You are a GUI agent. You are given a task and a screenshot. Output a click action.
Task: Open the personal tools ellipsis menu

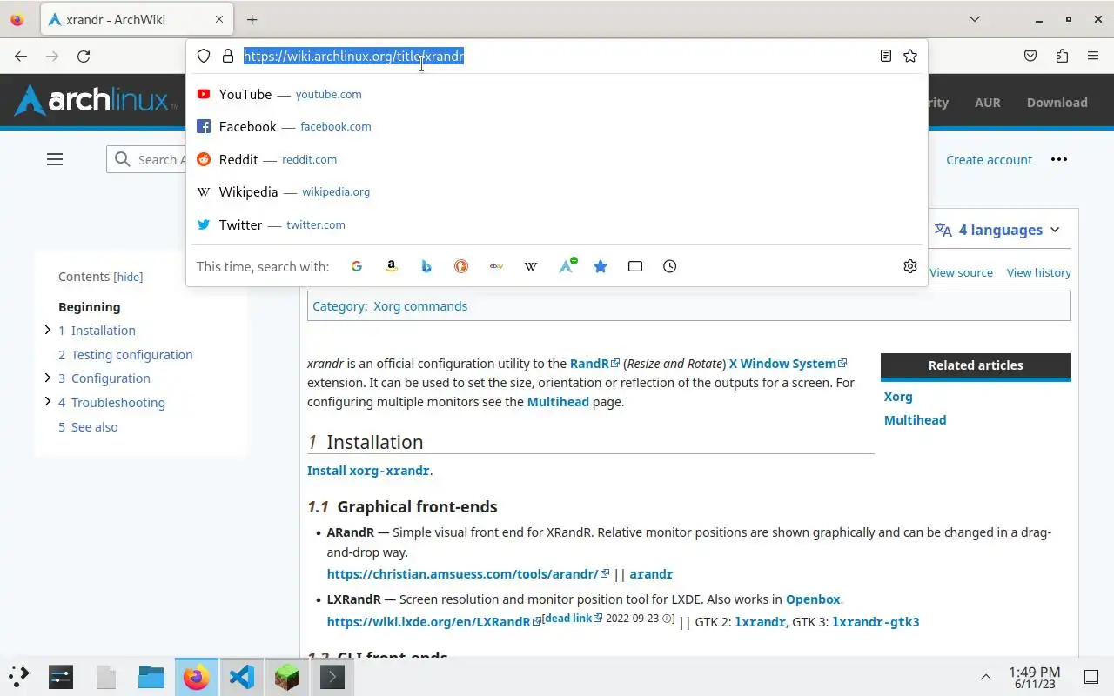pos(1058,159)
